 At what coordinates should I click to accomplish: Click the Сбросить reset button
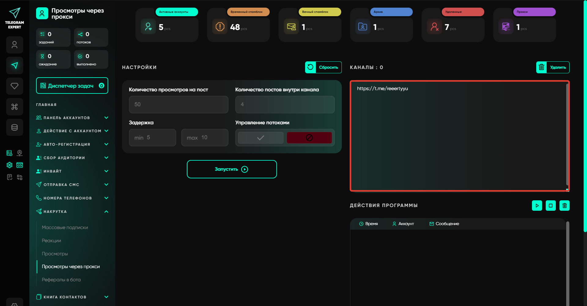[x=323, y=67]
